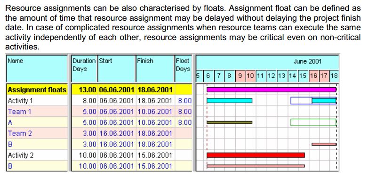Viewport: 368px width, 179px height.
Task: Select the Assignment floats summary row name
Action: [37, 89]
